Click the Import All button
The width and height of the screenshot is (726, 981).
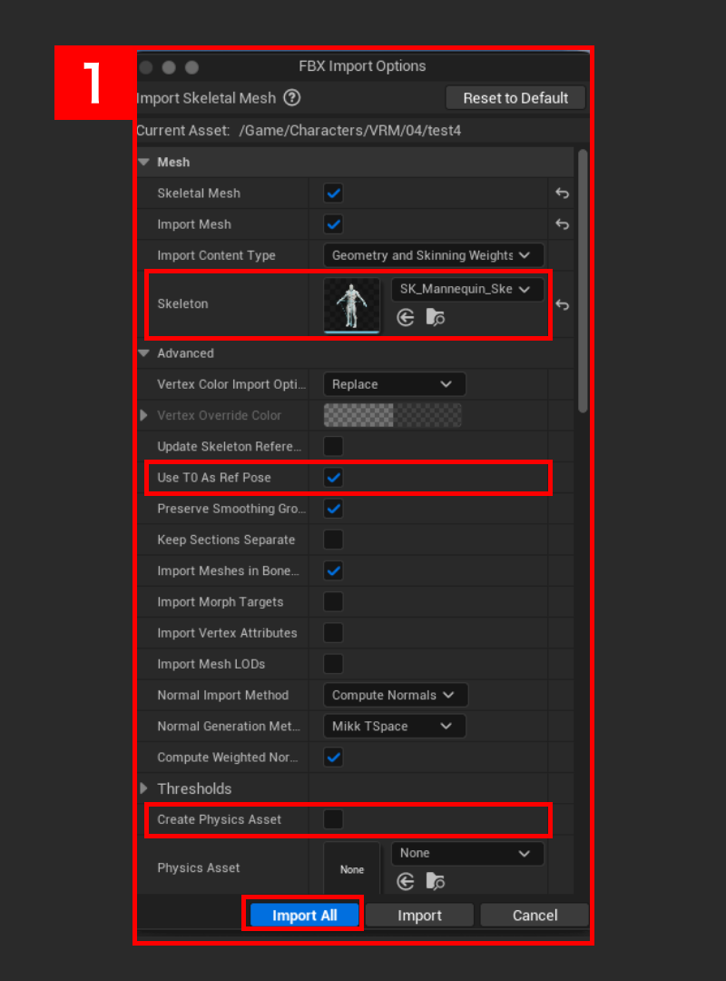tap(302, 915)
